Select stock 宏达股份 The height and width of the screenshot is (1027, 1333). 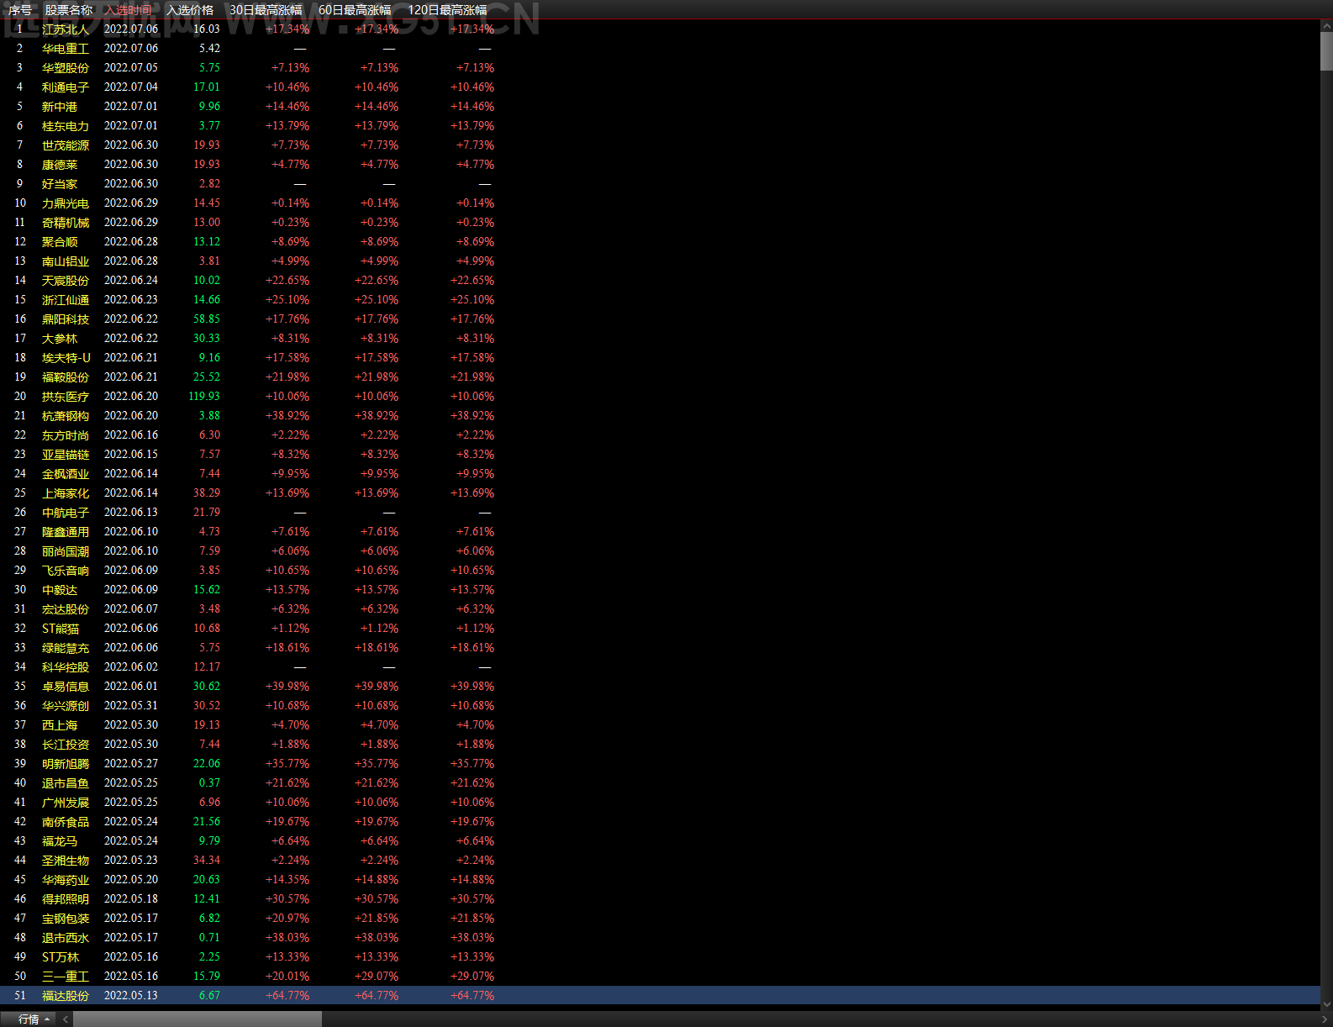pyautogui.click(x=66, y=609)
